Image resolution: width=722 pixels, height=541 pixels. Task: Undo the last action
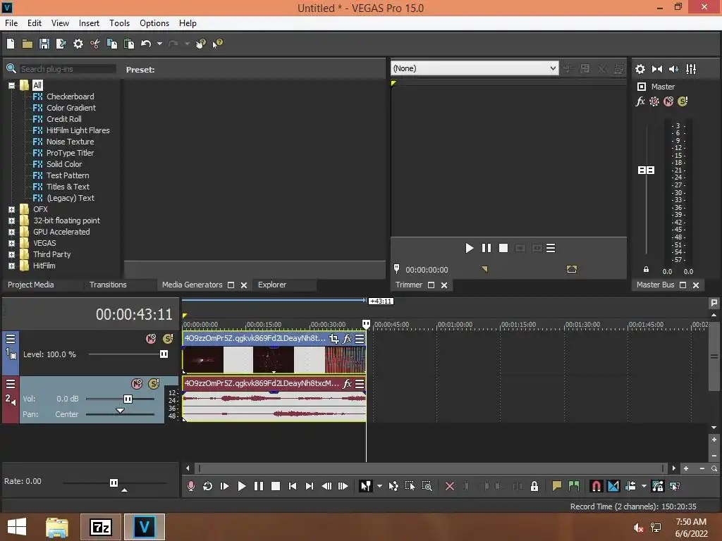pyautogui.click(x=146, y=44)
